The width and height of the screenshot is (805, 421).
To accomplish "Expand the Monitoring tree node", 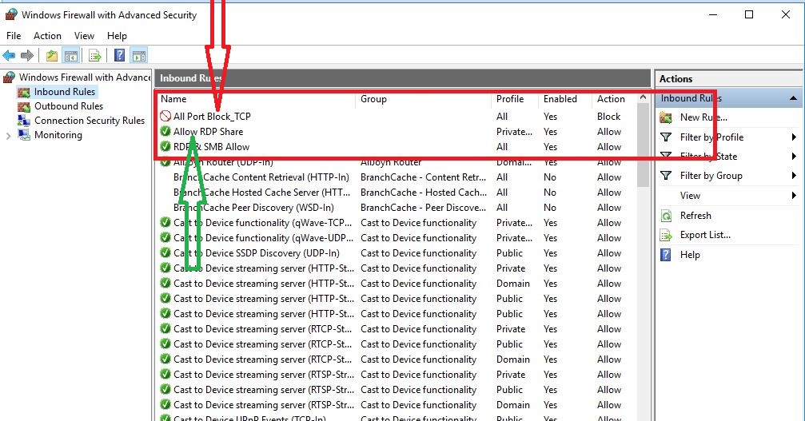I will click(x=8, y=136).
